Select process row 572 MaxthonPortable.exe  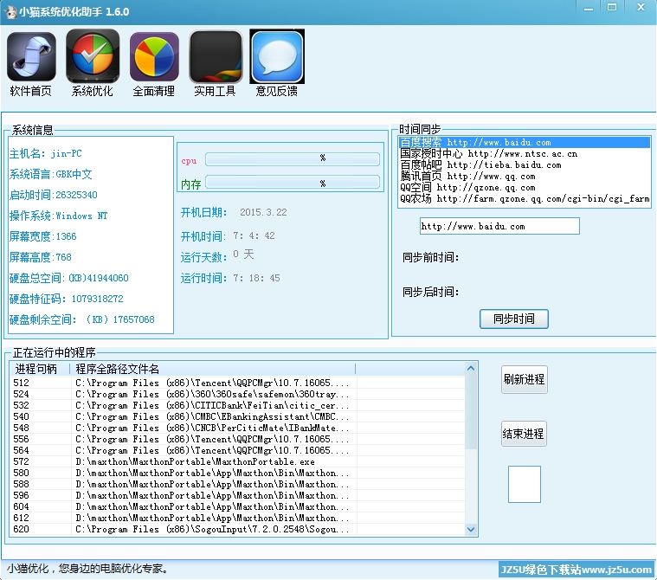click(x=237, y=461)
